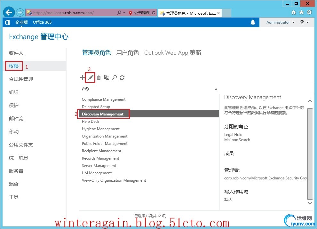Open the 权限 navigation section
The height and width of the screenshot is (229, 317).
pos(13,66)
